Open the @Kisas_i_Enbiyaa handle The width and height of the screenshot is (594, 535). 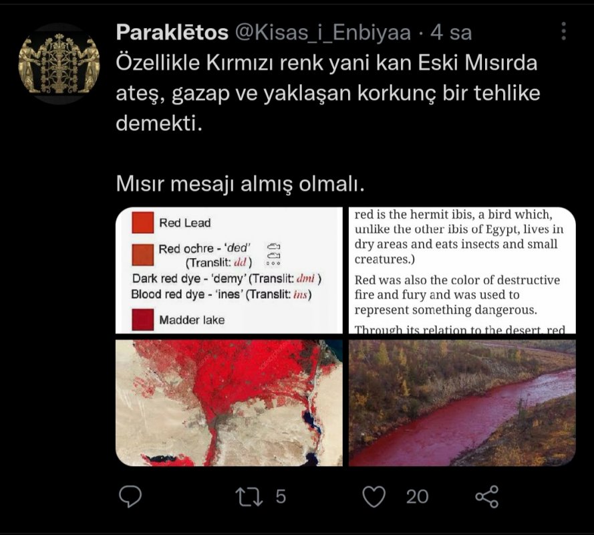(x=323, y=33)
